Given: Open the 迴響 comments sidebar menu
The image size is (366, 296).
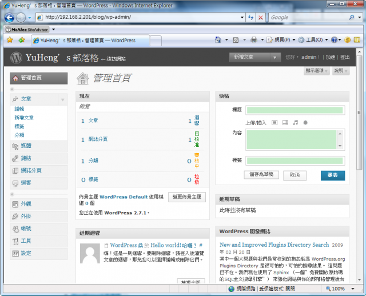Looking at the screenshot, I should pyautogui.click(x=39, y=183).
